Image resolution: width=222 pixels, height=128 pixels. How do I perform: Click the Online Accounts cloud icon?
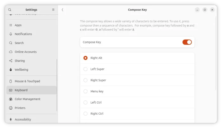tap(11, 52)
